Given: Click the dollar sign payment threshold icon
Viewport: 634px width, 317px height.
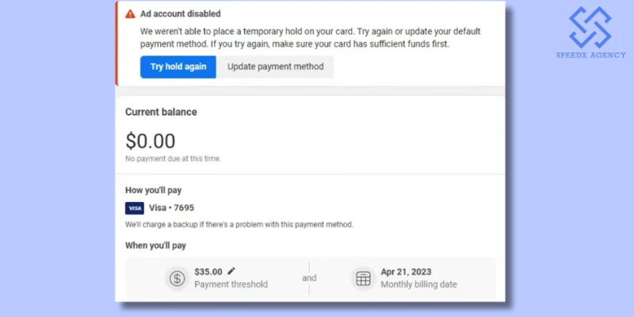Looking at the screenshot, I should (177, 278).
